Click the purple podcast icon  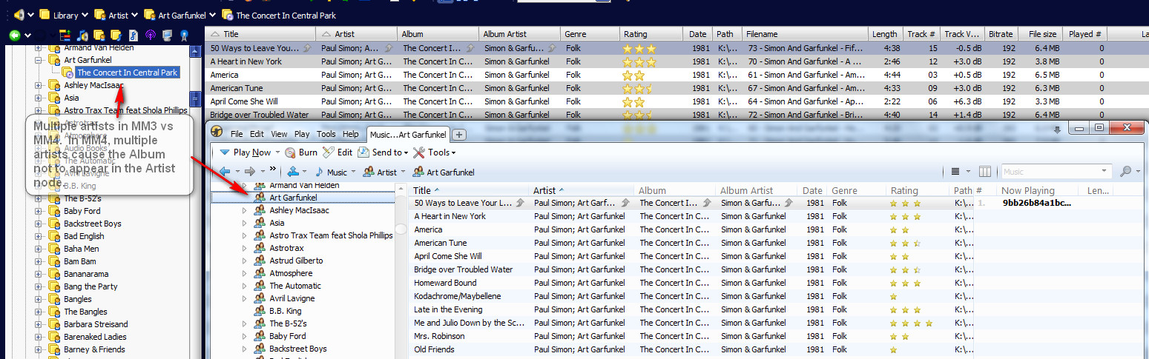(x=150, y=35)
